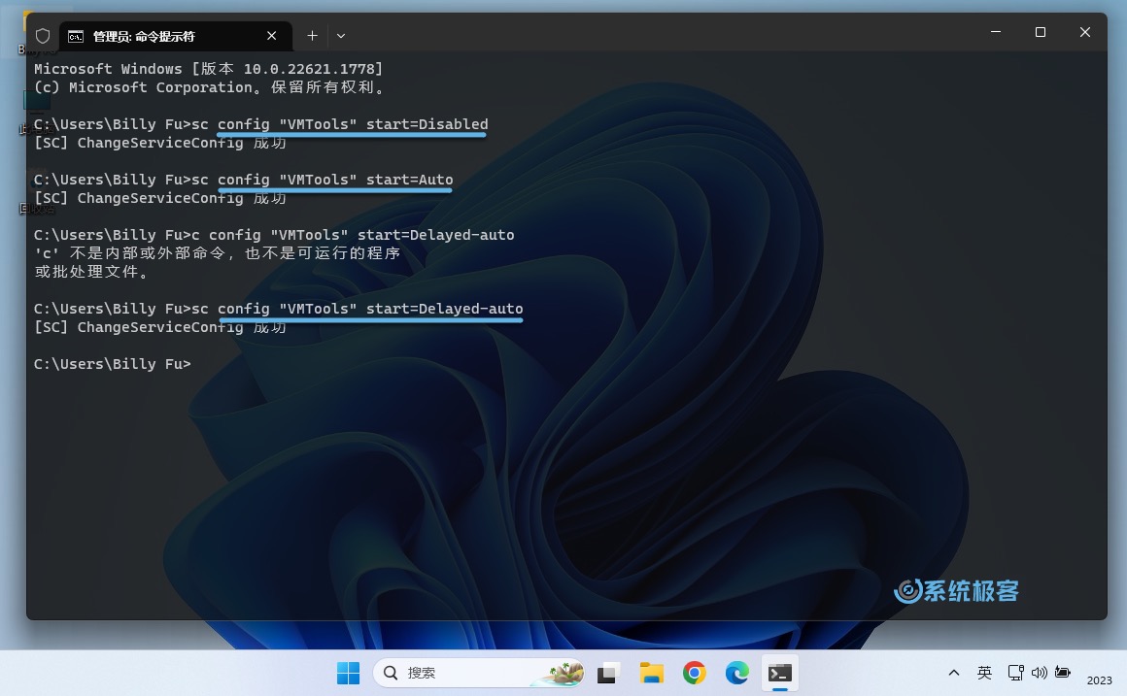The image size is (1127, 696).
Task: Switch the 英 input method indicator
Action: [x=985, y=673]
